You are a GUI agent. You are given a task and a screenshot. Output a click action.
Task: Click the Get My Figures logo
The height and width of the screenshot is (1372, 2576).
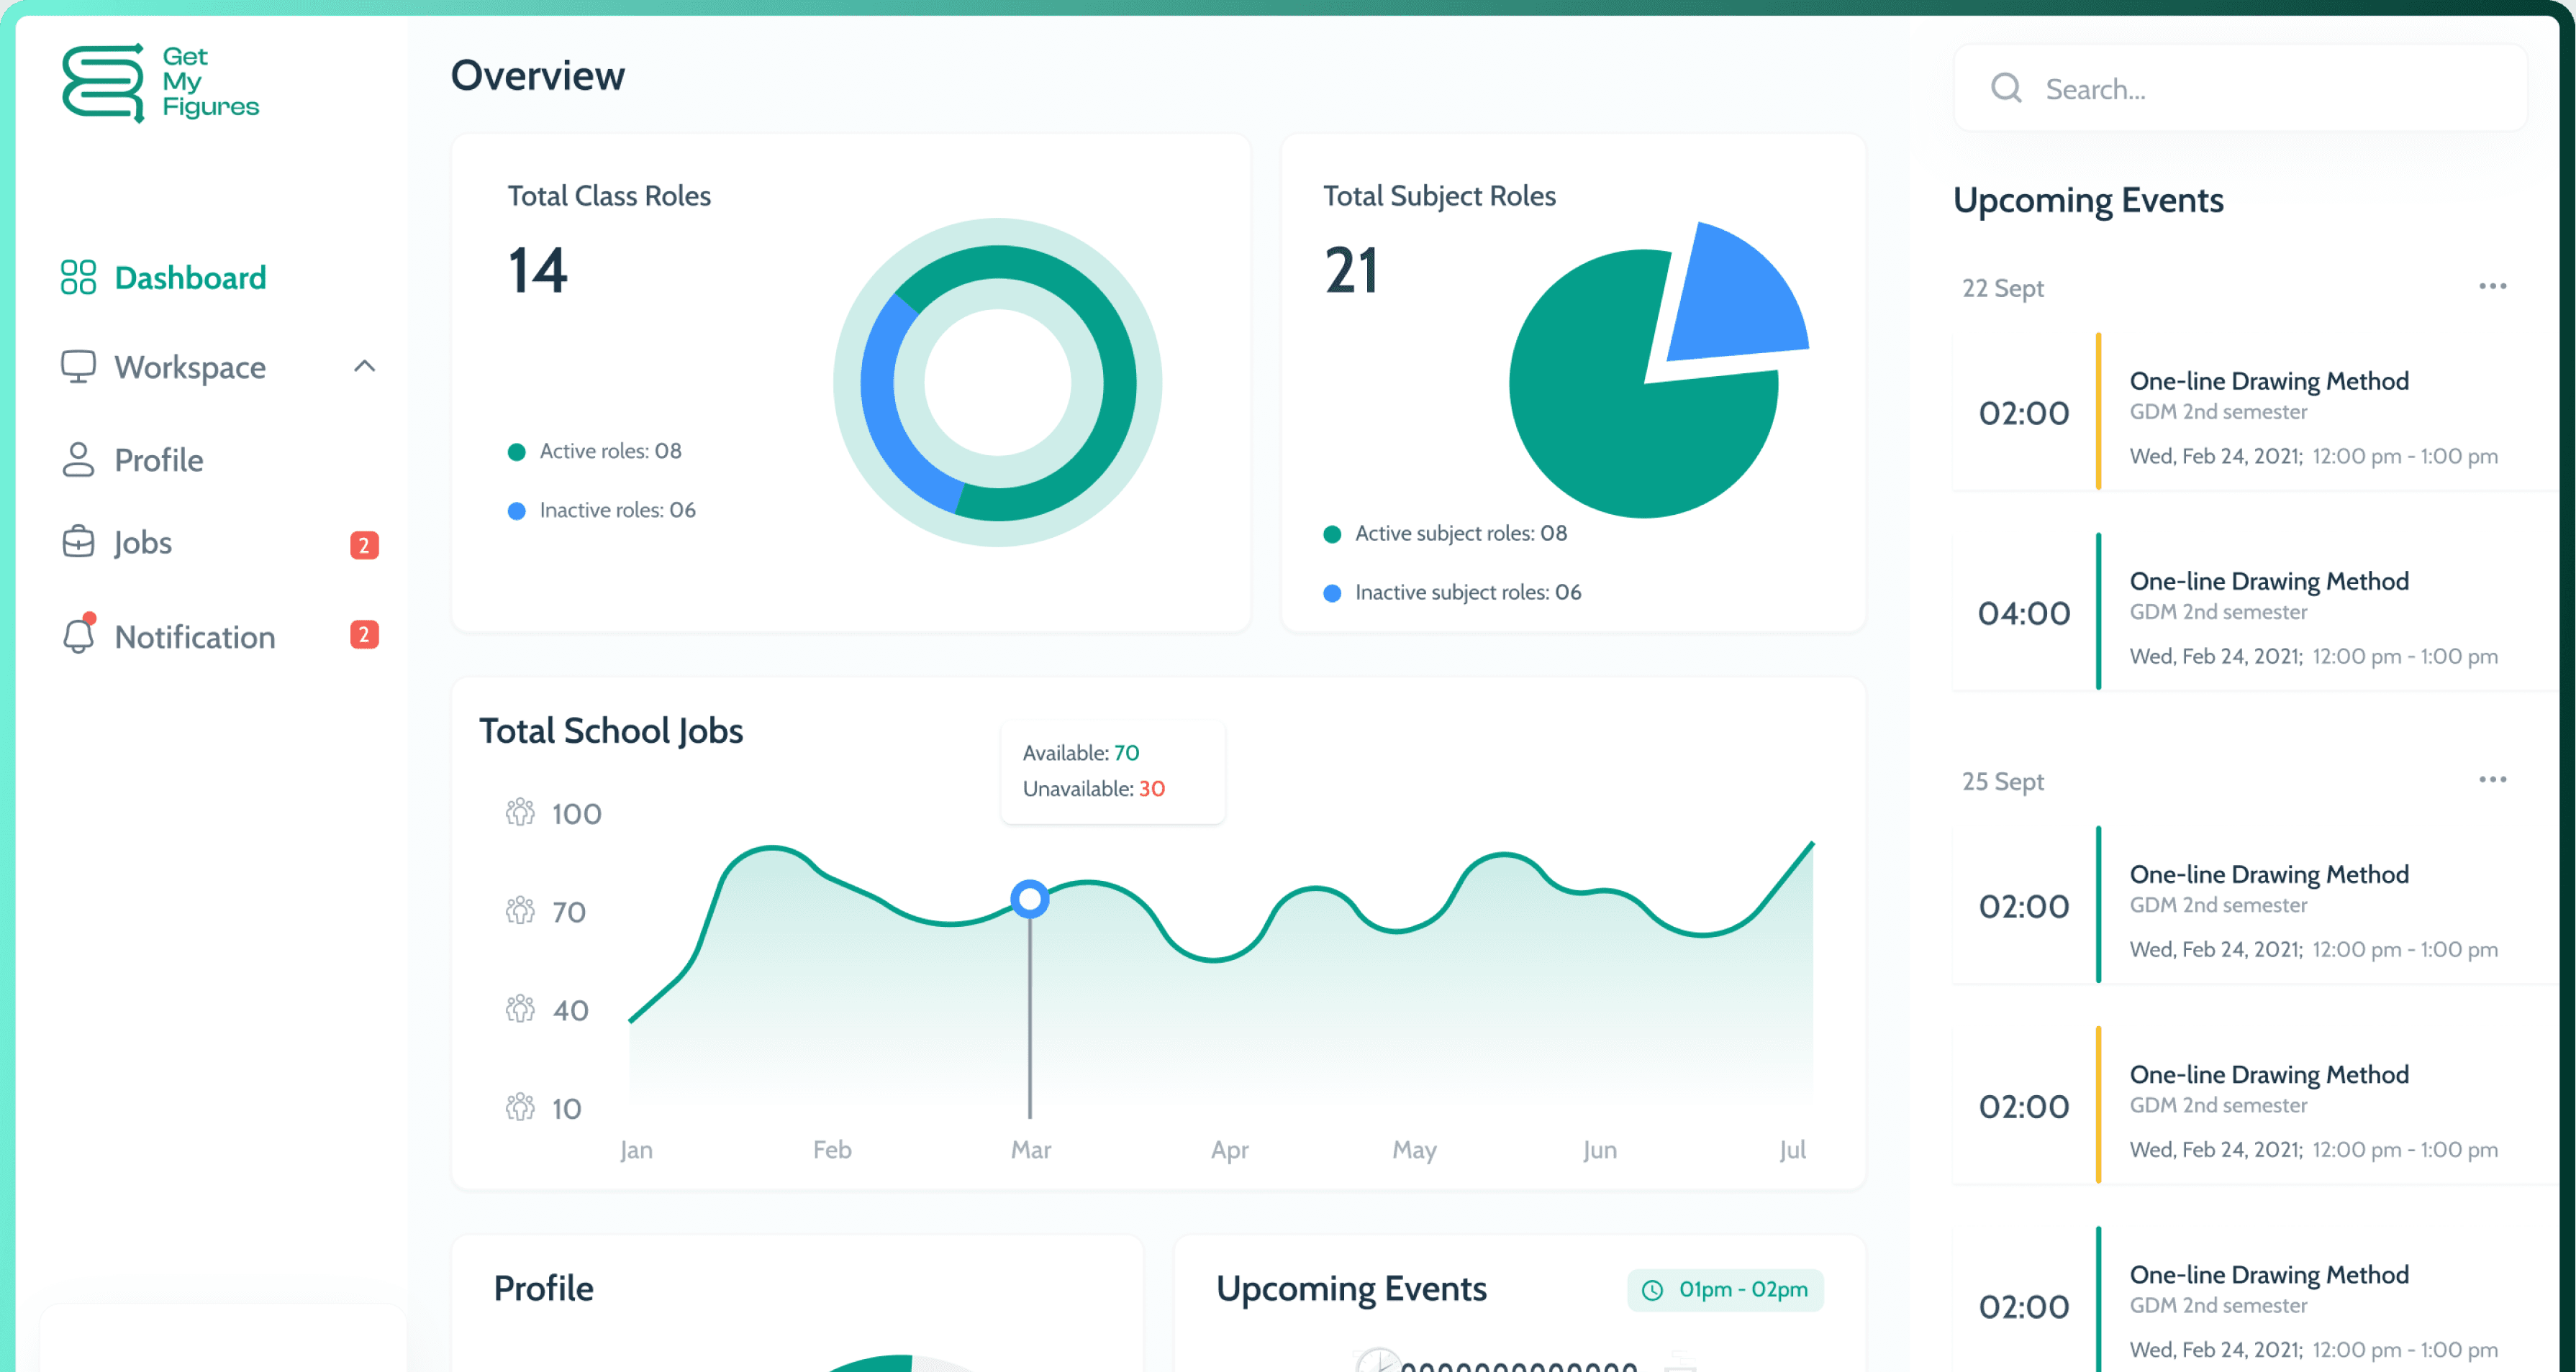pyautogui.click(x=160, y=83)
